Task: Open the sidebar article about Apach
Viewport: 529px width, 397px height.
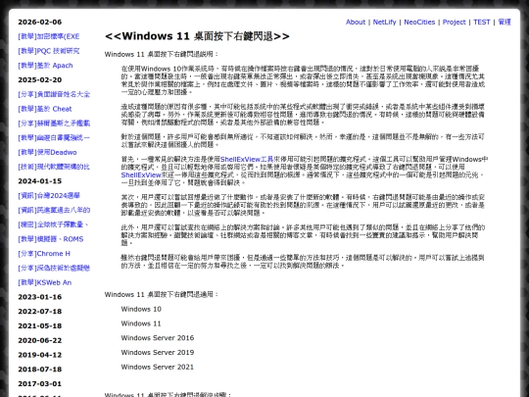Action: (45, 66)
